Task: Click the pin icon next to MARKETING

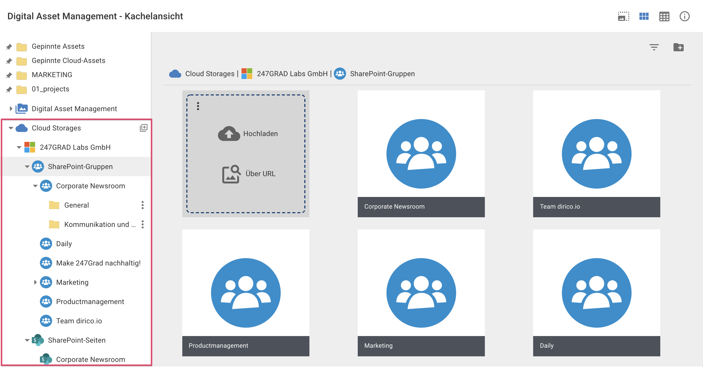Action: pos(9,75)
